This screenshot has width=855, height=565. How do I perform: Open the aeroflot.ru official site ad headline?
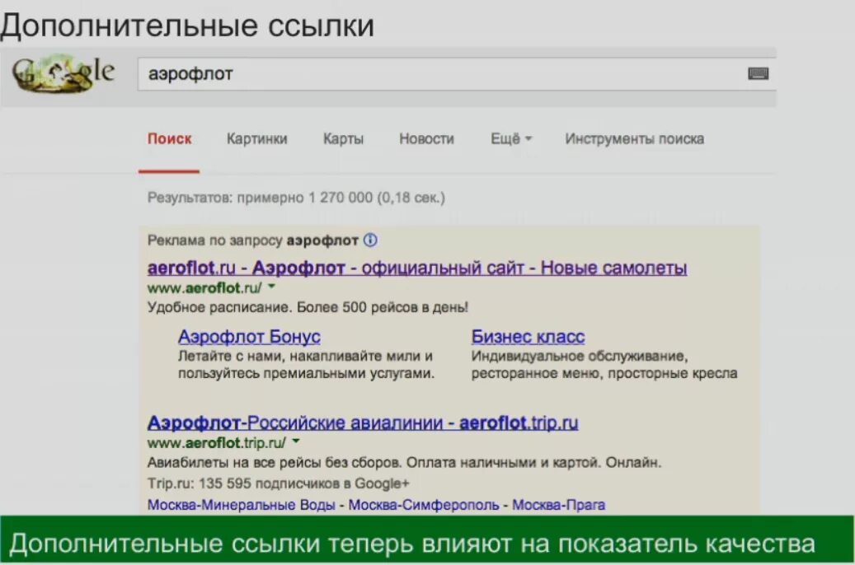pos(417,268)
